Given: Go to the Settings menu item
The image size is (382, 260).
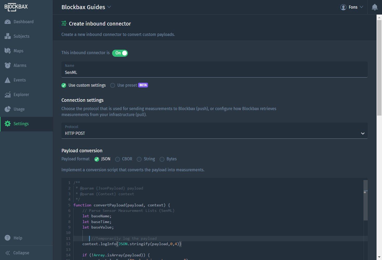Looking at the screenshot, I should point(21,124).
